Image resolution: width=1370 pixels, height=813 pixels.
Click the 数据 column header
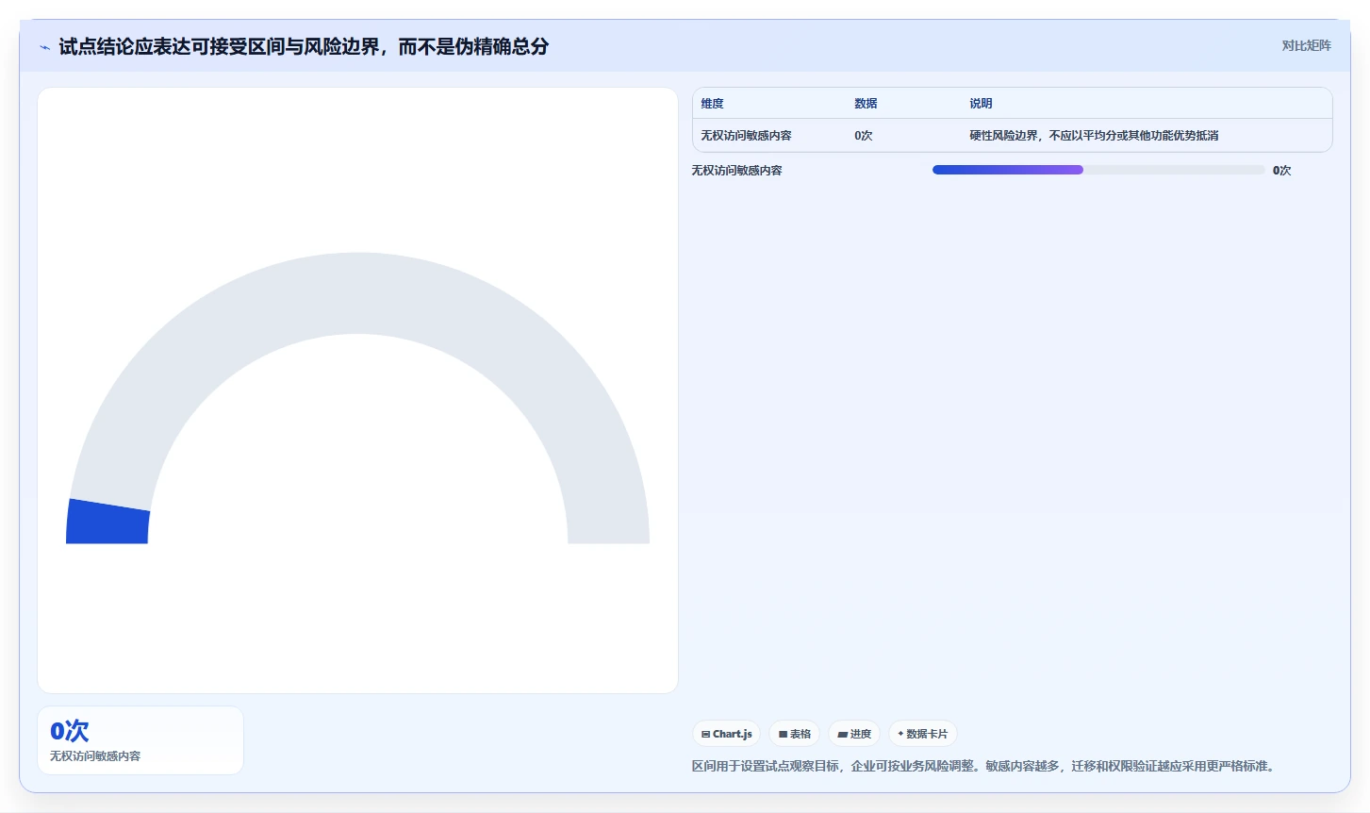(x=866, y=104)
